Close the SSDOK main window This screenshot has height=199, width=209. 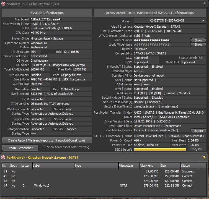pyautogui.click(x=205, y=4)
